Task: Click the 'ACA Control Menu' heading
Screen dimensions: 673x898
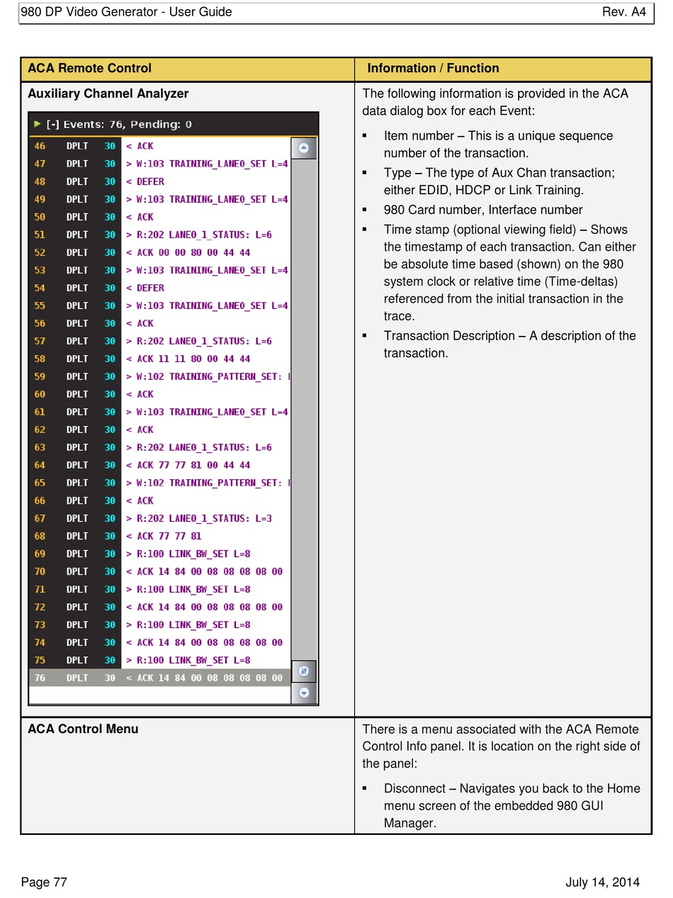Action: click(x=83, y=729)
